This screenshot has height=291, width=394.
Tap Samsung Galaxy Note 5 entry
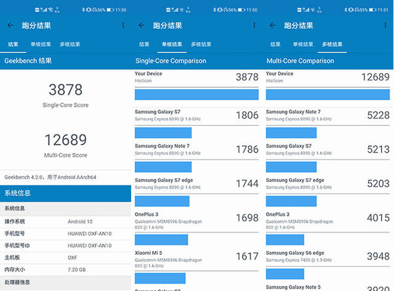coord(328,287)
